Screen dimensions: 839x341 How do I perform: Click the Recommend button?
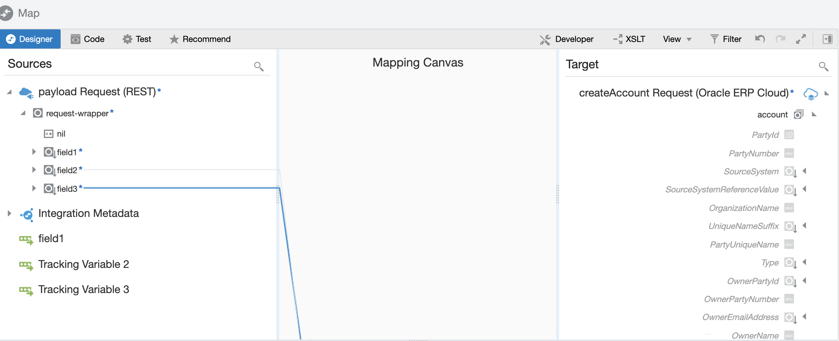[200, 39]
